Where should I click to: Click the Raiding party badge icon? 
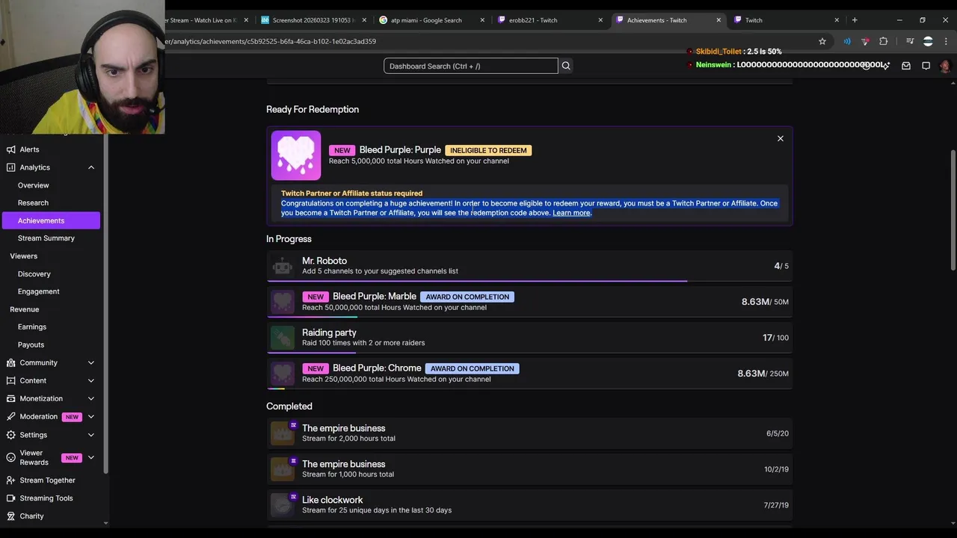283,338
